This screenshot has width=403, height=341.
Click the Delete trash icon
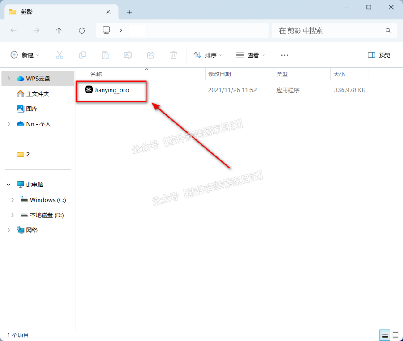[x=173, y=55]
